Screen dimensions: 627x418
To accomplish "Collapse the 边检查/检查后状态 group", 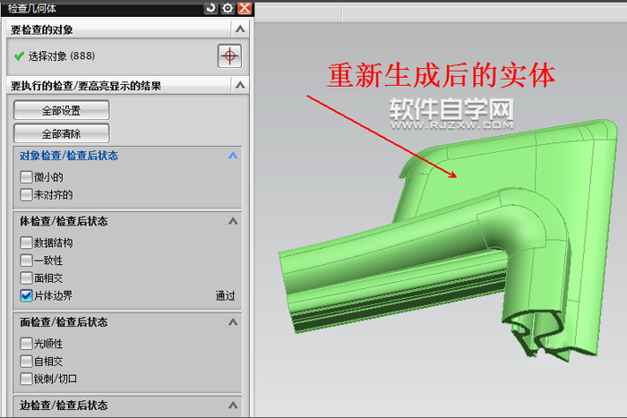I will [x=233, y=405].
